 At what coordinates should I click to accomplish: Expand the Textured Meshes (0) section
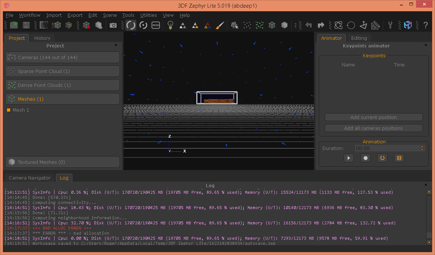[63, 162]
